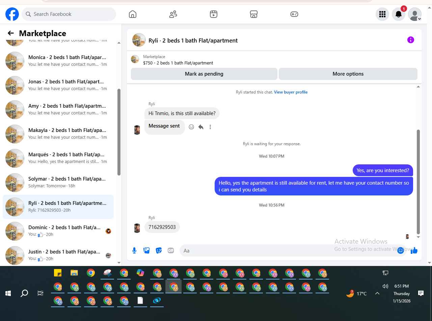Open Marqués's conversation
This screenshot has width=432, height=321.
point(58,158)
